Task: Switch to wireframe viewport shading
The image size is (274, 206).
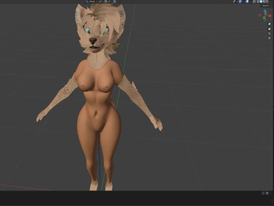Action: point(258,1)
